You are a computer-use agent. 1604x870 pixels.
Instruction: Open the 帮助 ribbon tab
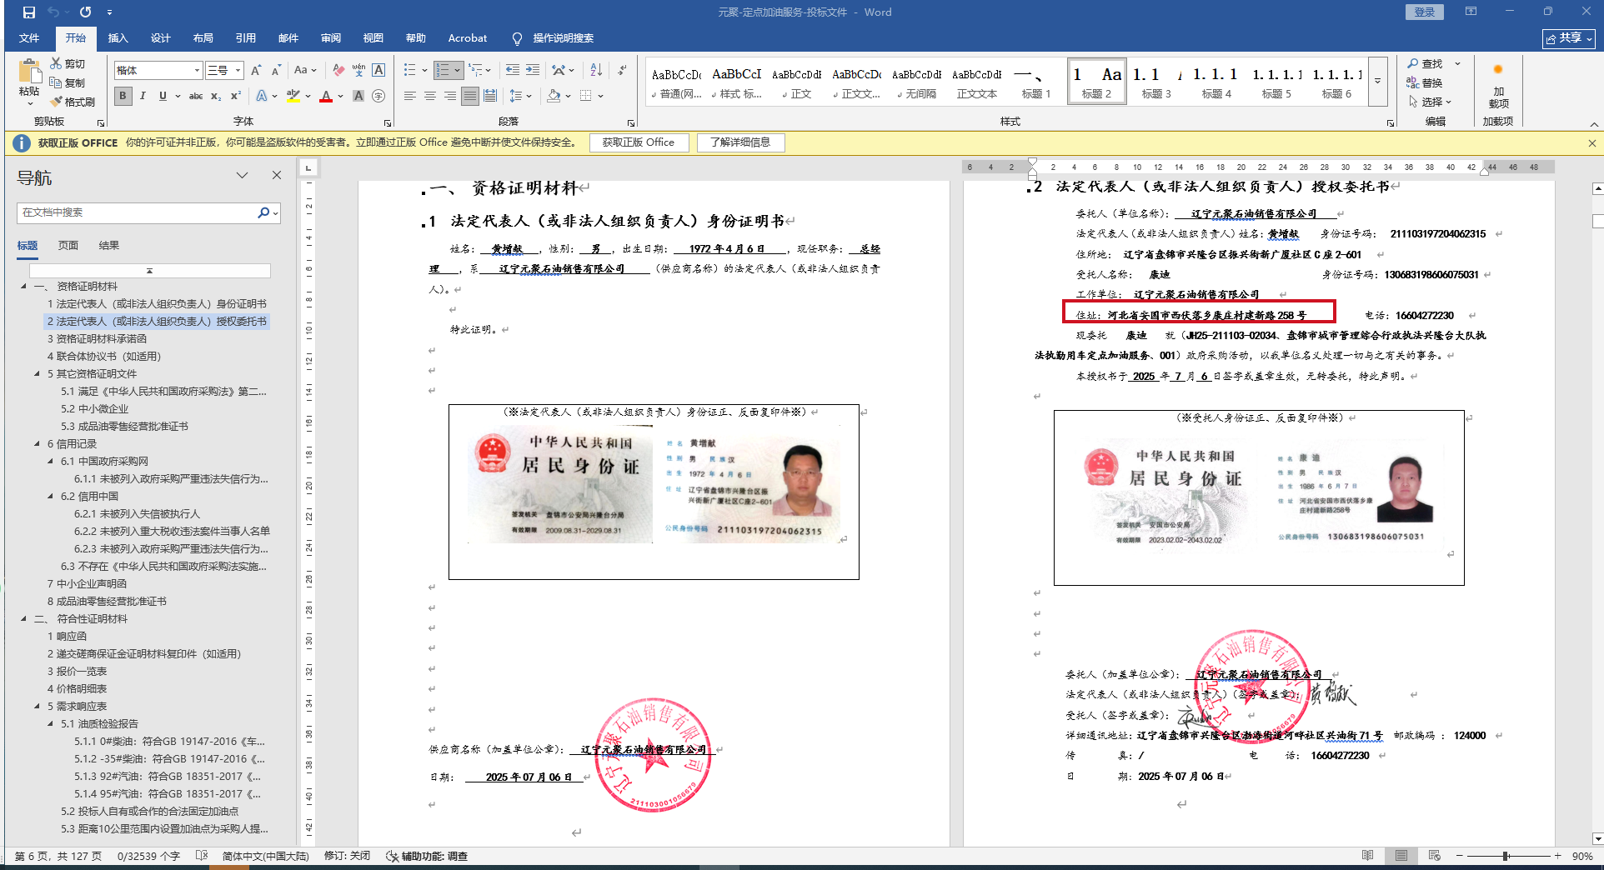pyautogui.click(x=416, y=38)
